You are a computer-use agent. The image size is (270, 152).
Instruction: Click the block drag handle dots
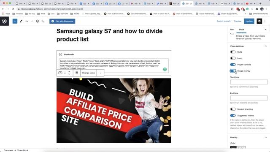click(65, 73)
